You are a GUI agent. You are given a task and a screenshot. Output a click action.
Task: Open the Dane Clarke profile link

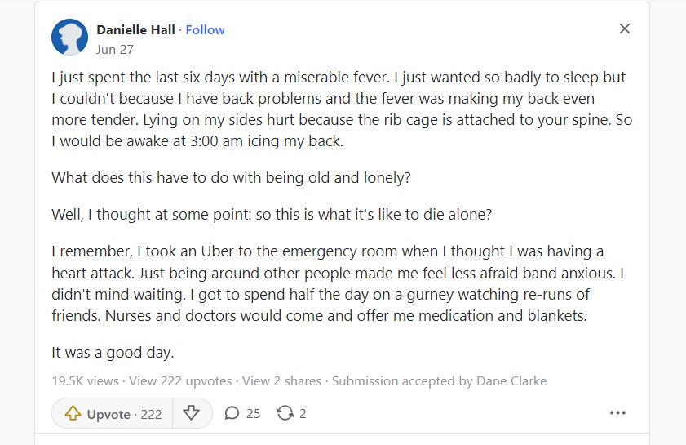(x=511, y=381)
